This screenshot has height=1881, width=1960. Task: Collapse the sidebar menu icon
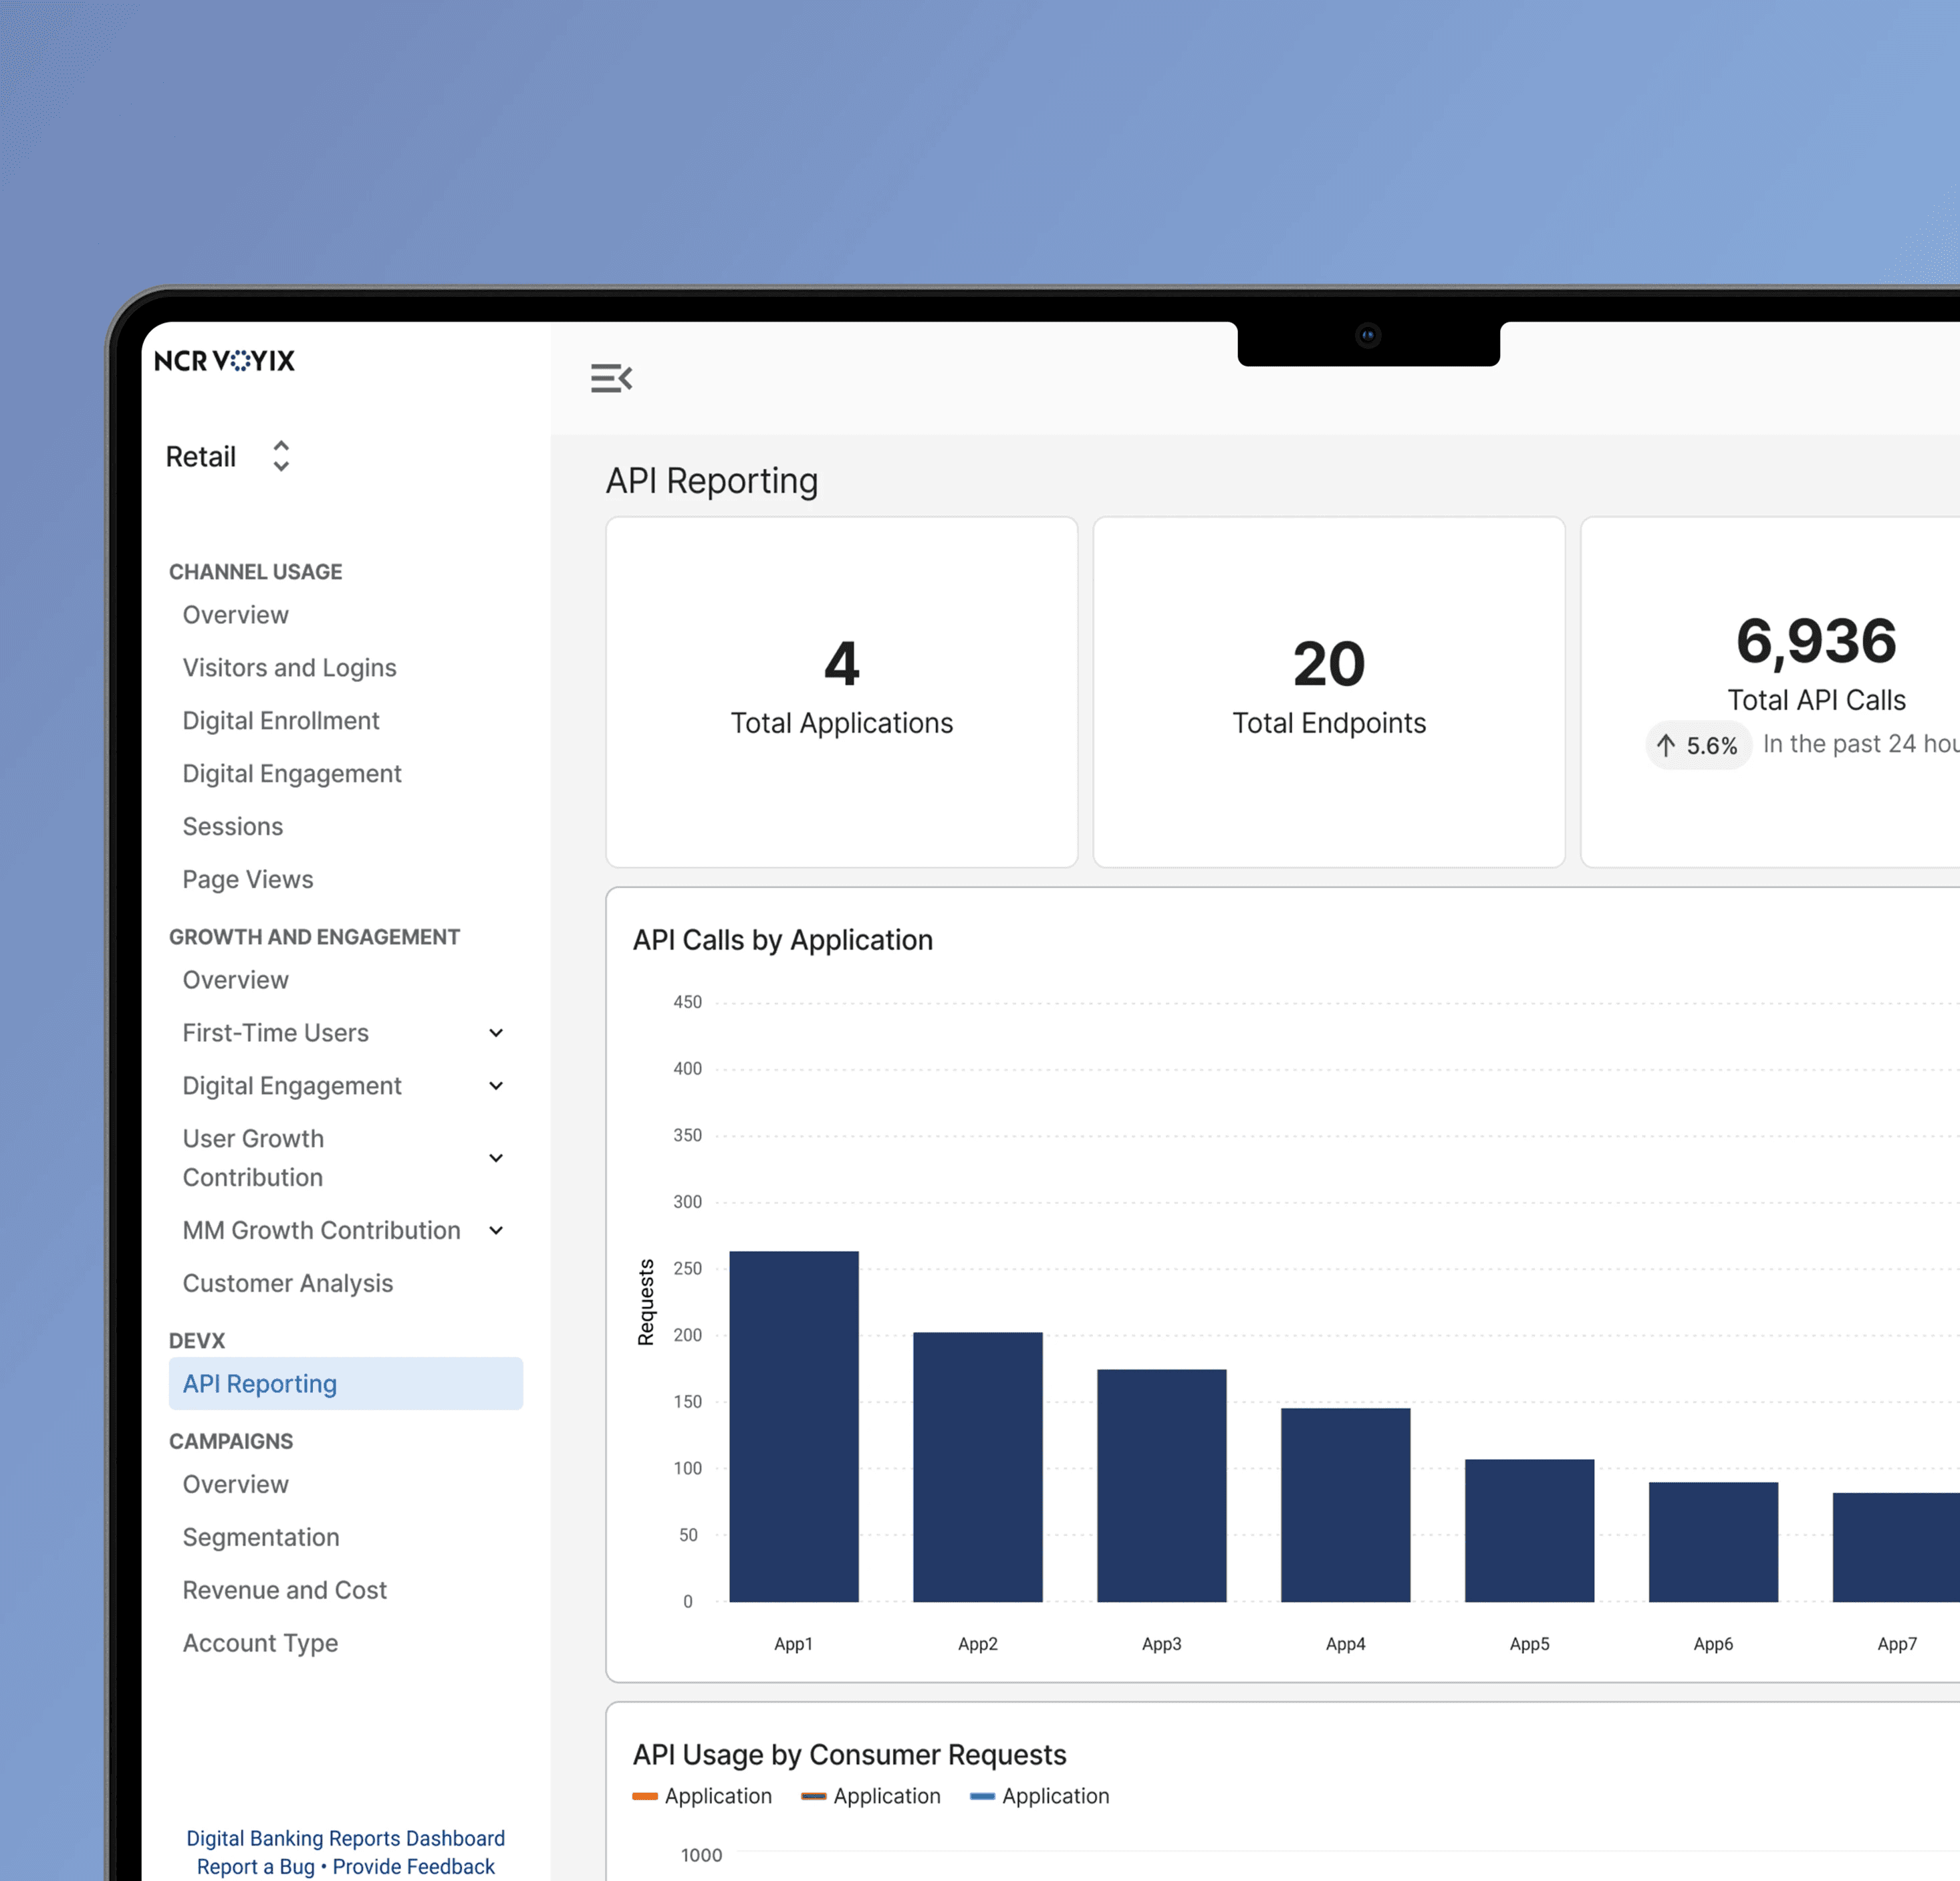(611, 378)
